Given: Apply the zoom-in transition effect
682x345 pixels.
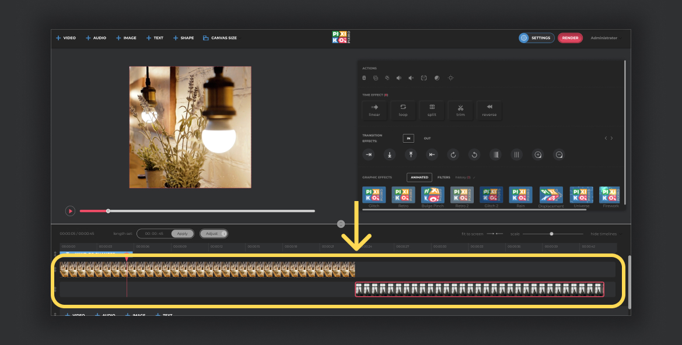Looking at the screenshot, I should point(538,154).
